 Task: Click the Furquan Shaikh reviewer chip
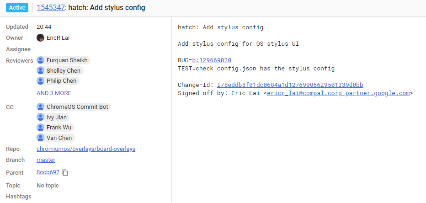coord(63,60)
